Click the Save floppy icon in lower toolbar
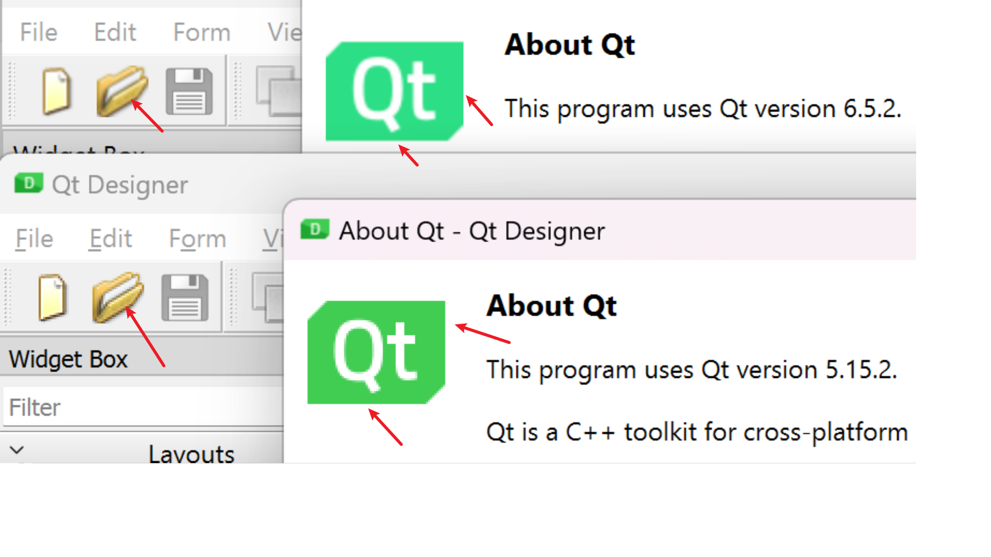 coord(185,298)
